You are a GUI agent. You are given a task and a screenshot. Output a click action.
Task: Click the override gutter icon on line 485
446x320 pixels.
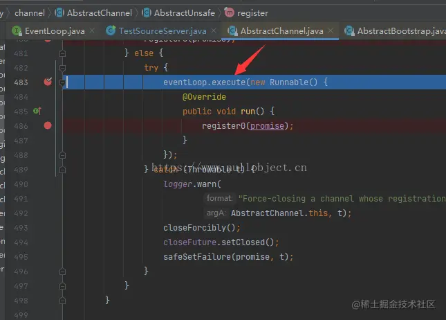tap(37, 111)
